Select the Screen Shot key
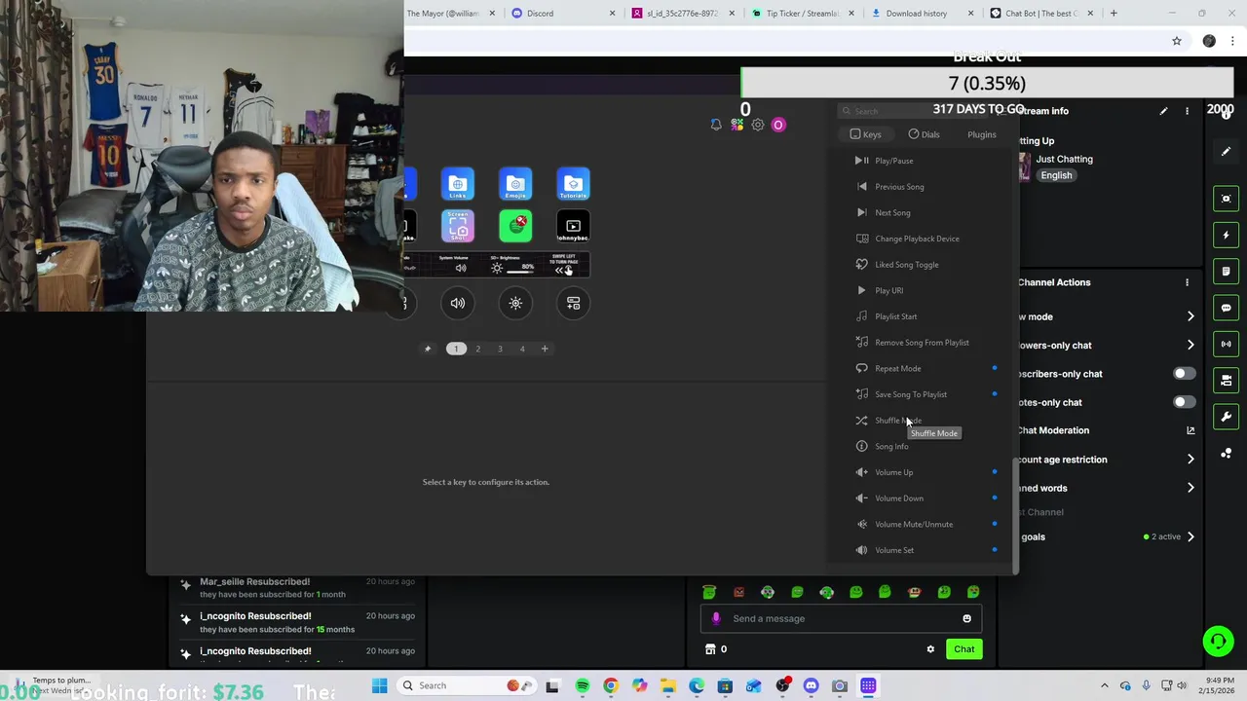The height and width of the screenshot is (701, 1247). (458, 226)
